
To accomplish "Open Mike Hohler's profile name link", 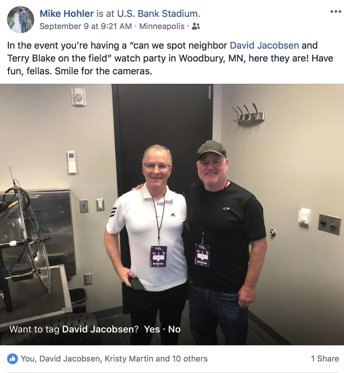I will (67, 14).
